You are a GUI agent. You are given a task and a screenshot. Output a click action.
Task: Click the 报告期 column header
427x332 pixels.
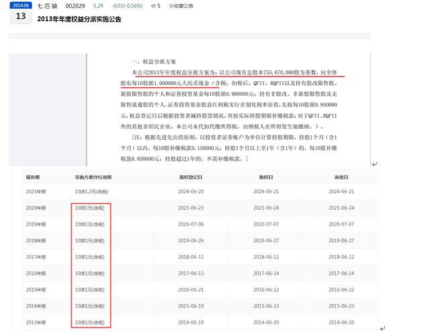(x=33, y=177)
